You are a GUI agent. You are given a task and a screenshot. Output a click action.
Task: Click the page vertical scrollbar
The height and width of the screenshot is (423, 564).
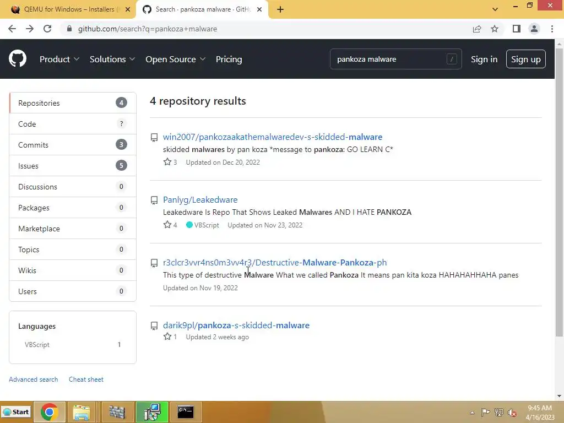coord(559,192)
